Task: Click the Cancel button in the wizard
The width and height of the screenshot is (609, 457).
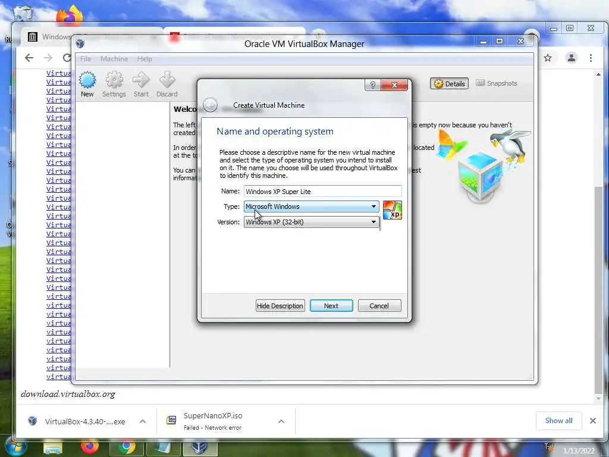Action: pos(379,306)
